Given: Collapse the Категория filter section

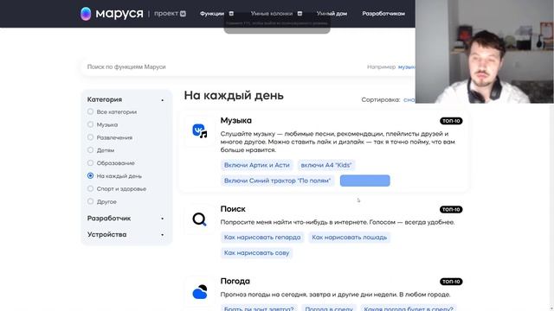Looking at the screenshot, I should [x=162, y=100].
